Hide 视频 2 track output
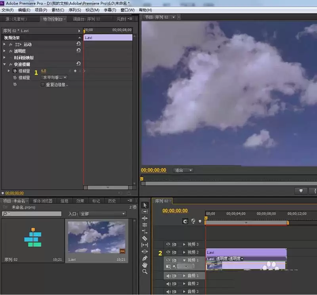The image size is (317, 295). 168,252
